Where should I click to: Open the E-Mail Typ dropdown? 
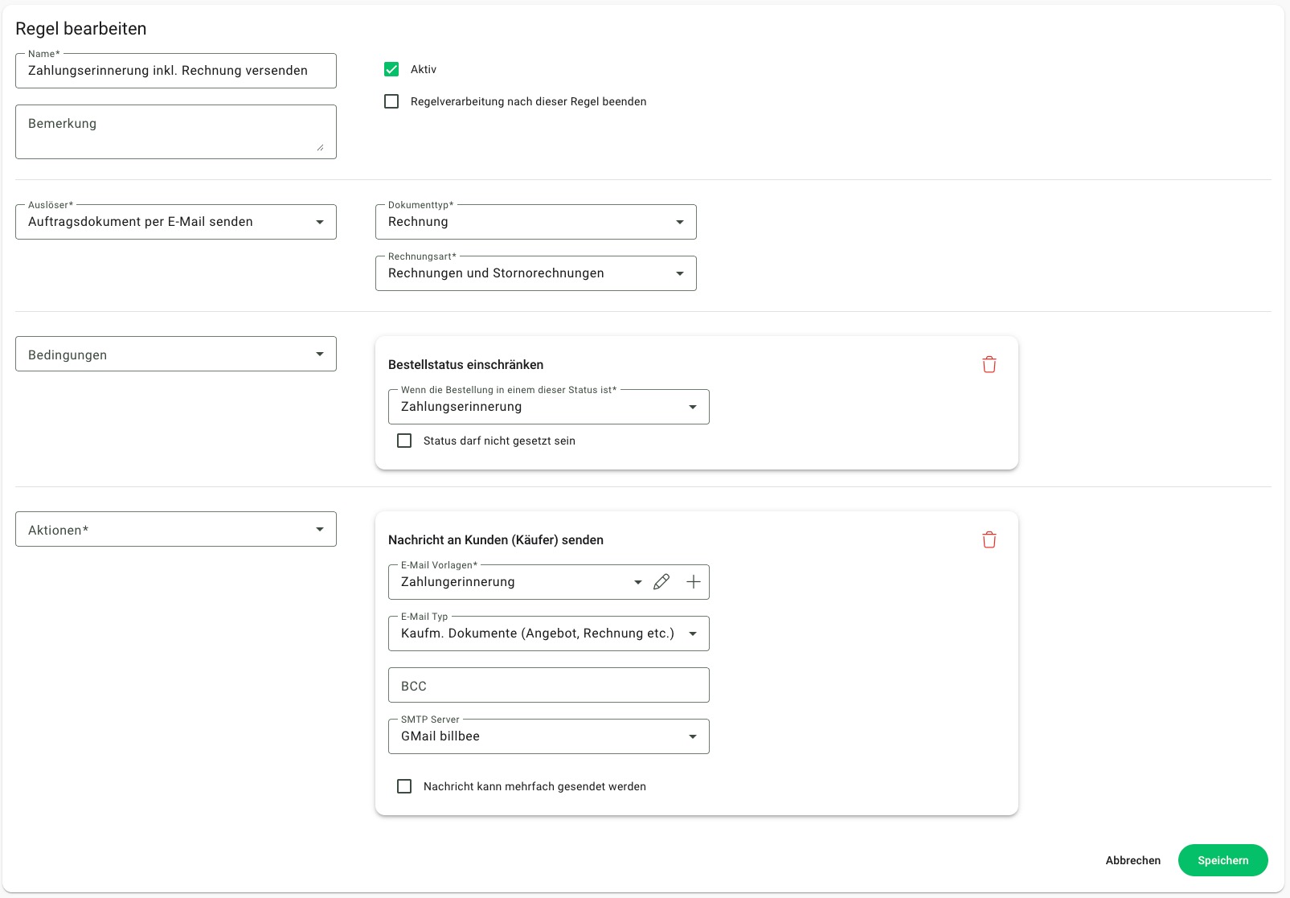click(549, 634)
